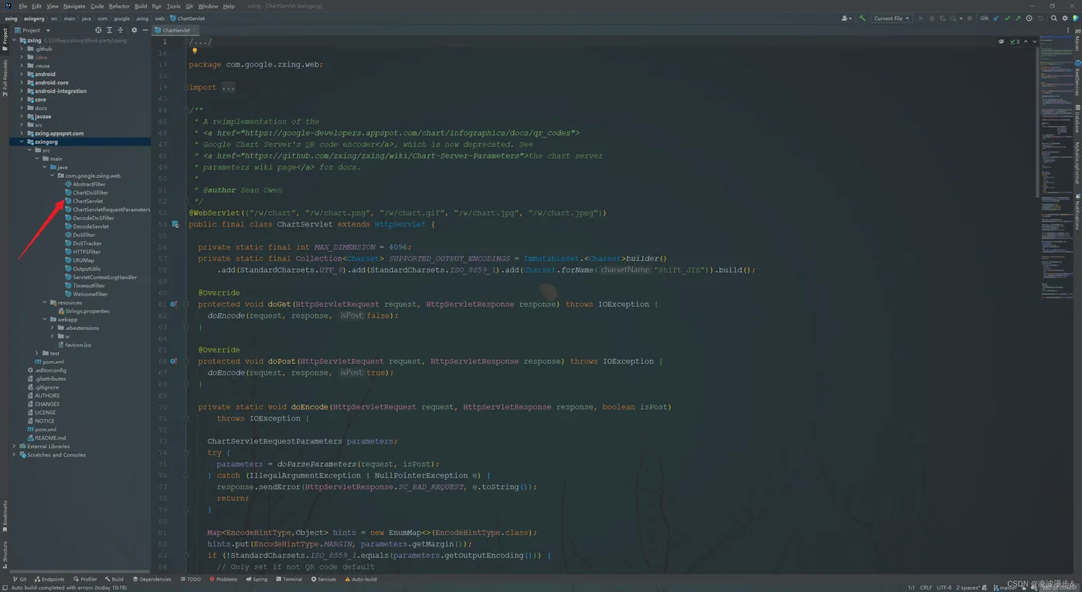Open the Tools menu
1082x592 pixels.
point(173,6)
